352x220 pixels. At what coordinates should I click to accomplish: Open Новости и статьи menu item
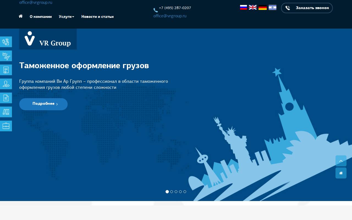coord(98,17)
